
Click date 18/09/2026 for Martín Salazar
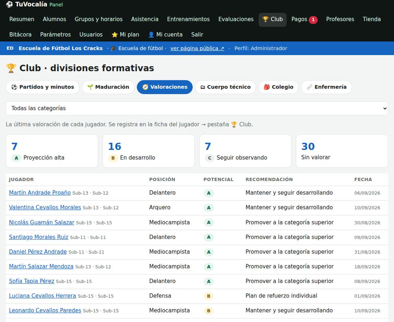(x=367, y=267)
